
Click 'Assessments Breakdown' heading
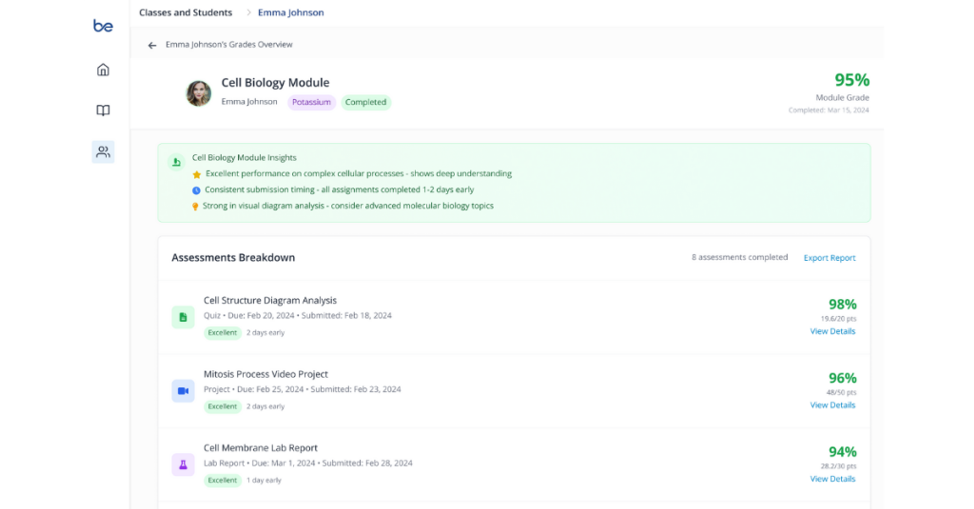(233, 258)
